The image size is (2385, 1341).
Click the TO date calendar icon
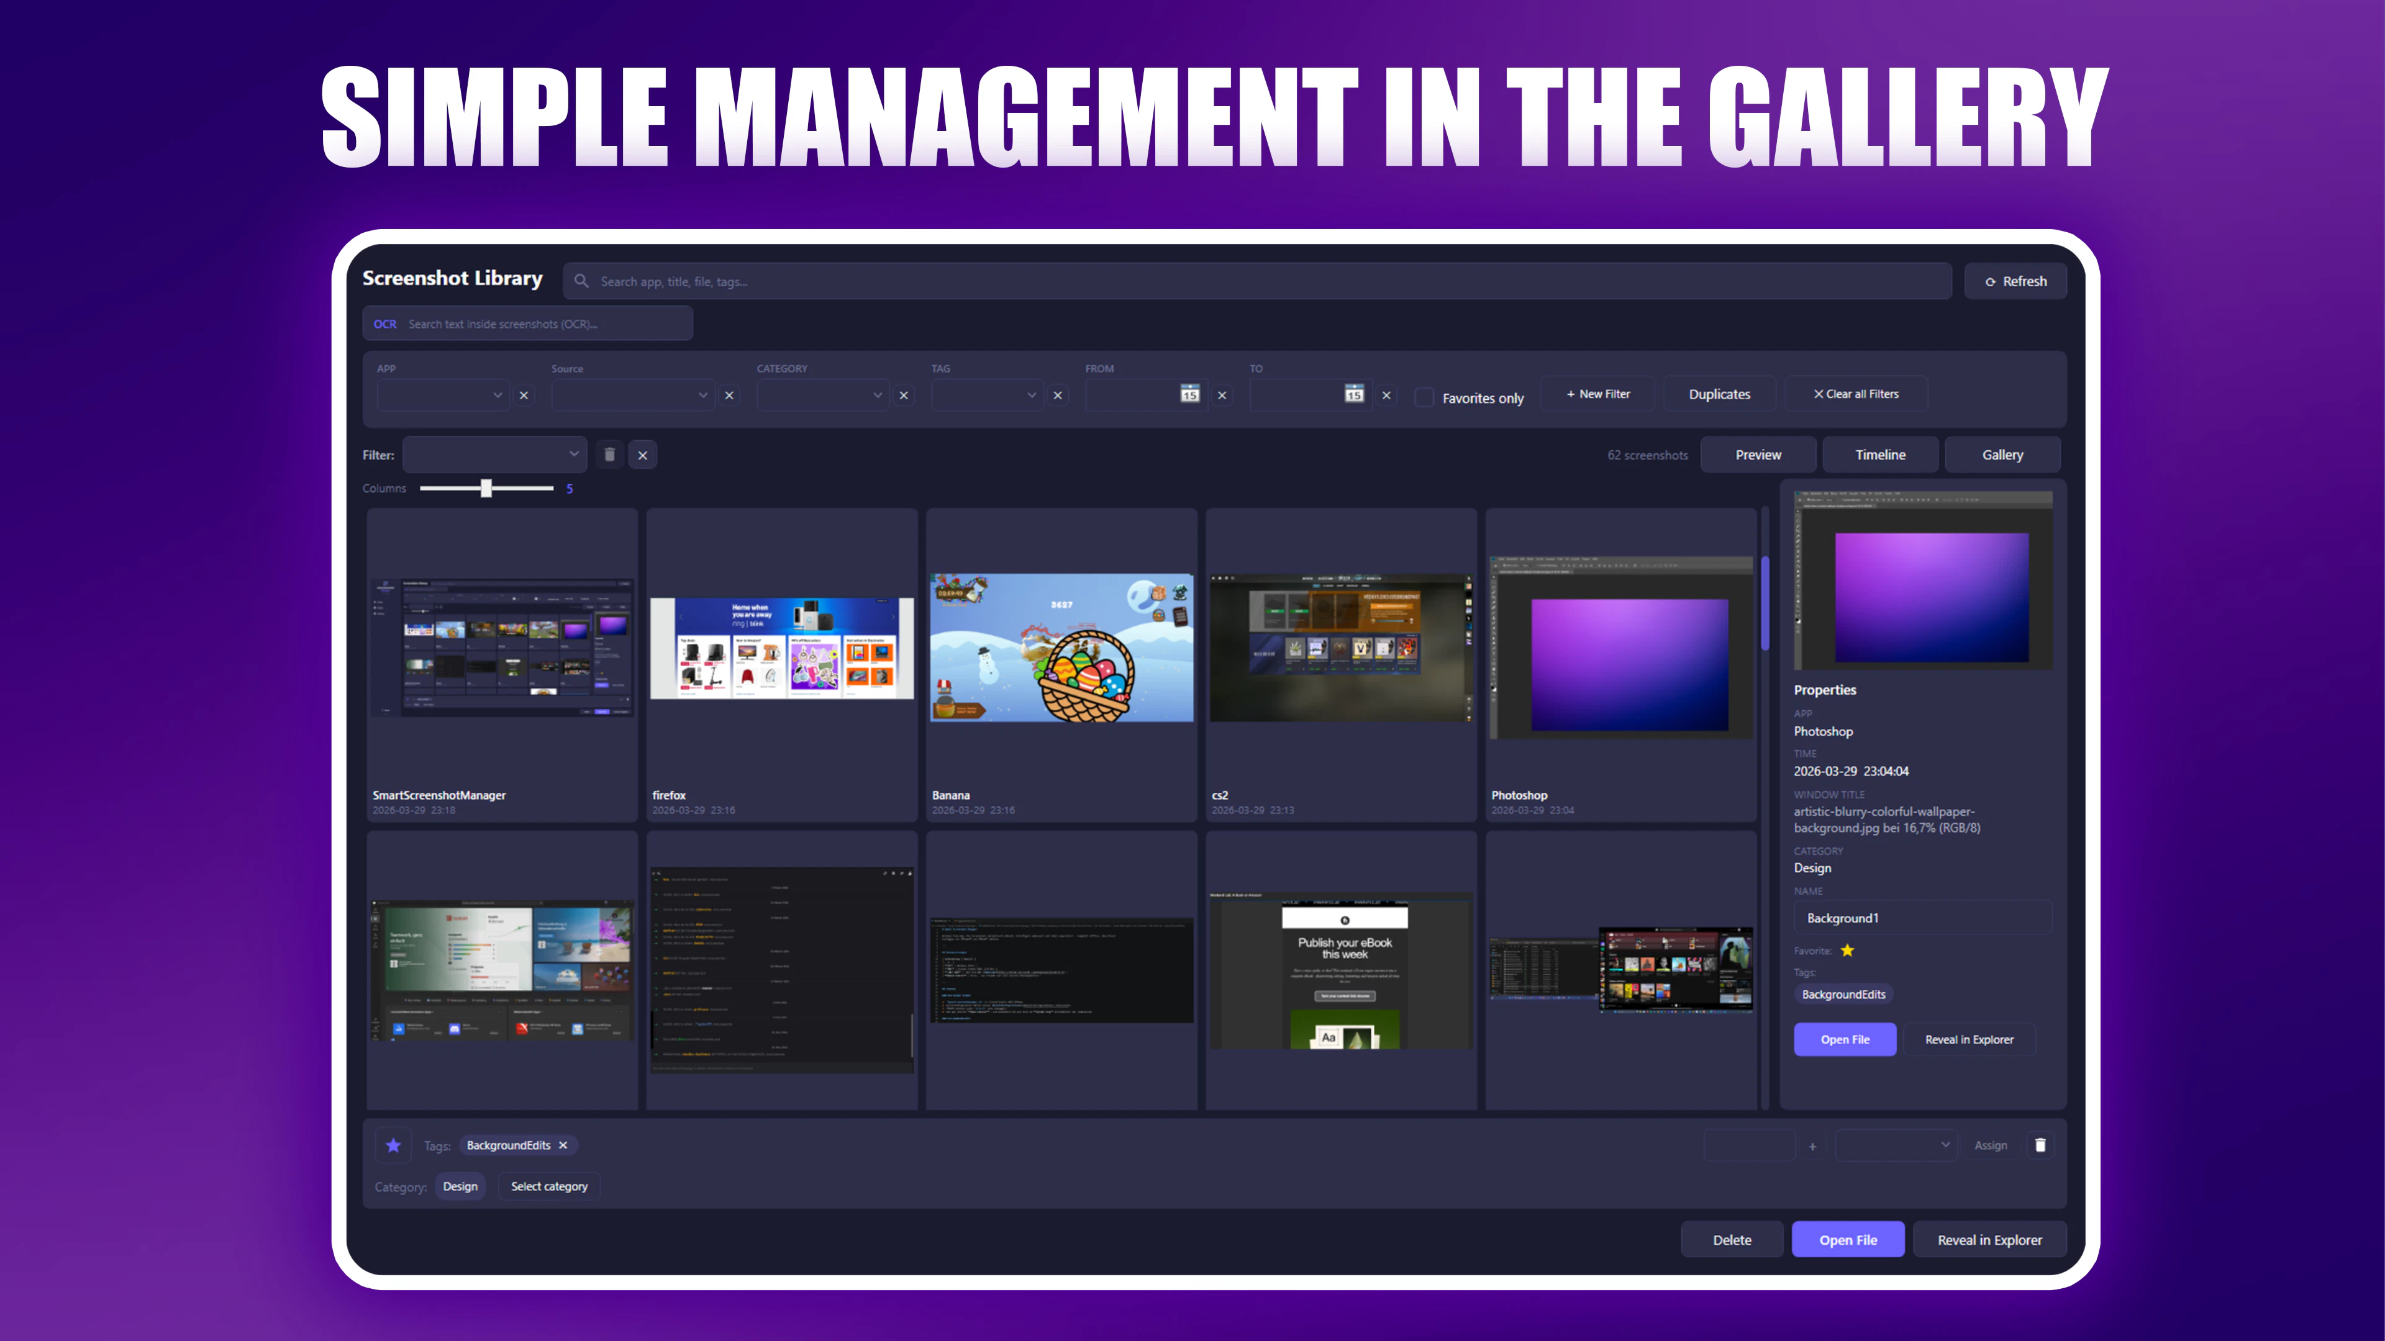tap(1353, 394)
